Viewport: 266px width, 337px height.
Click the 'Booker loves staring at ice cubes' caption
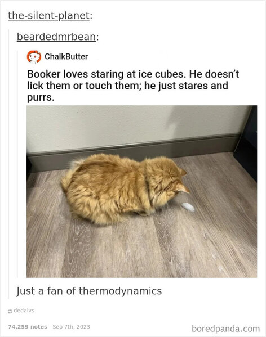click(x=133, y=86)
